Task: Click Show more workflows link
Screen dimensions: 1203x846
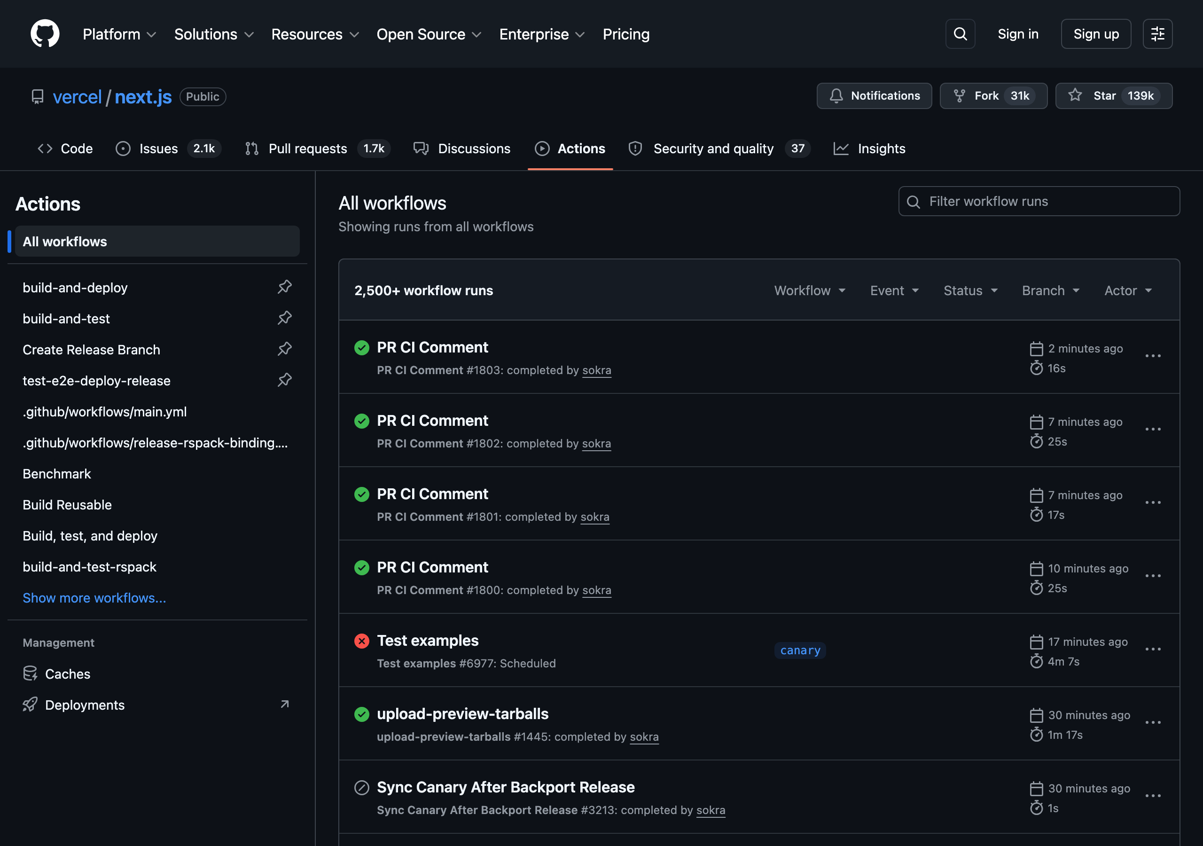Action: pos(94,597)
